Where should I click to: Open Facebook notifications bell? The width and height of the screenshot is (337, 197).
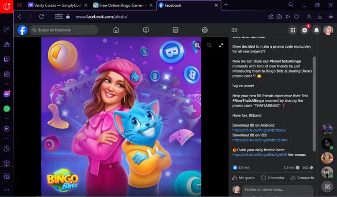coord(316,30)
